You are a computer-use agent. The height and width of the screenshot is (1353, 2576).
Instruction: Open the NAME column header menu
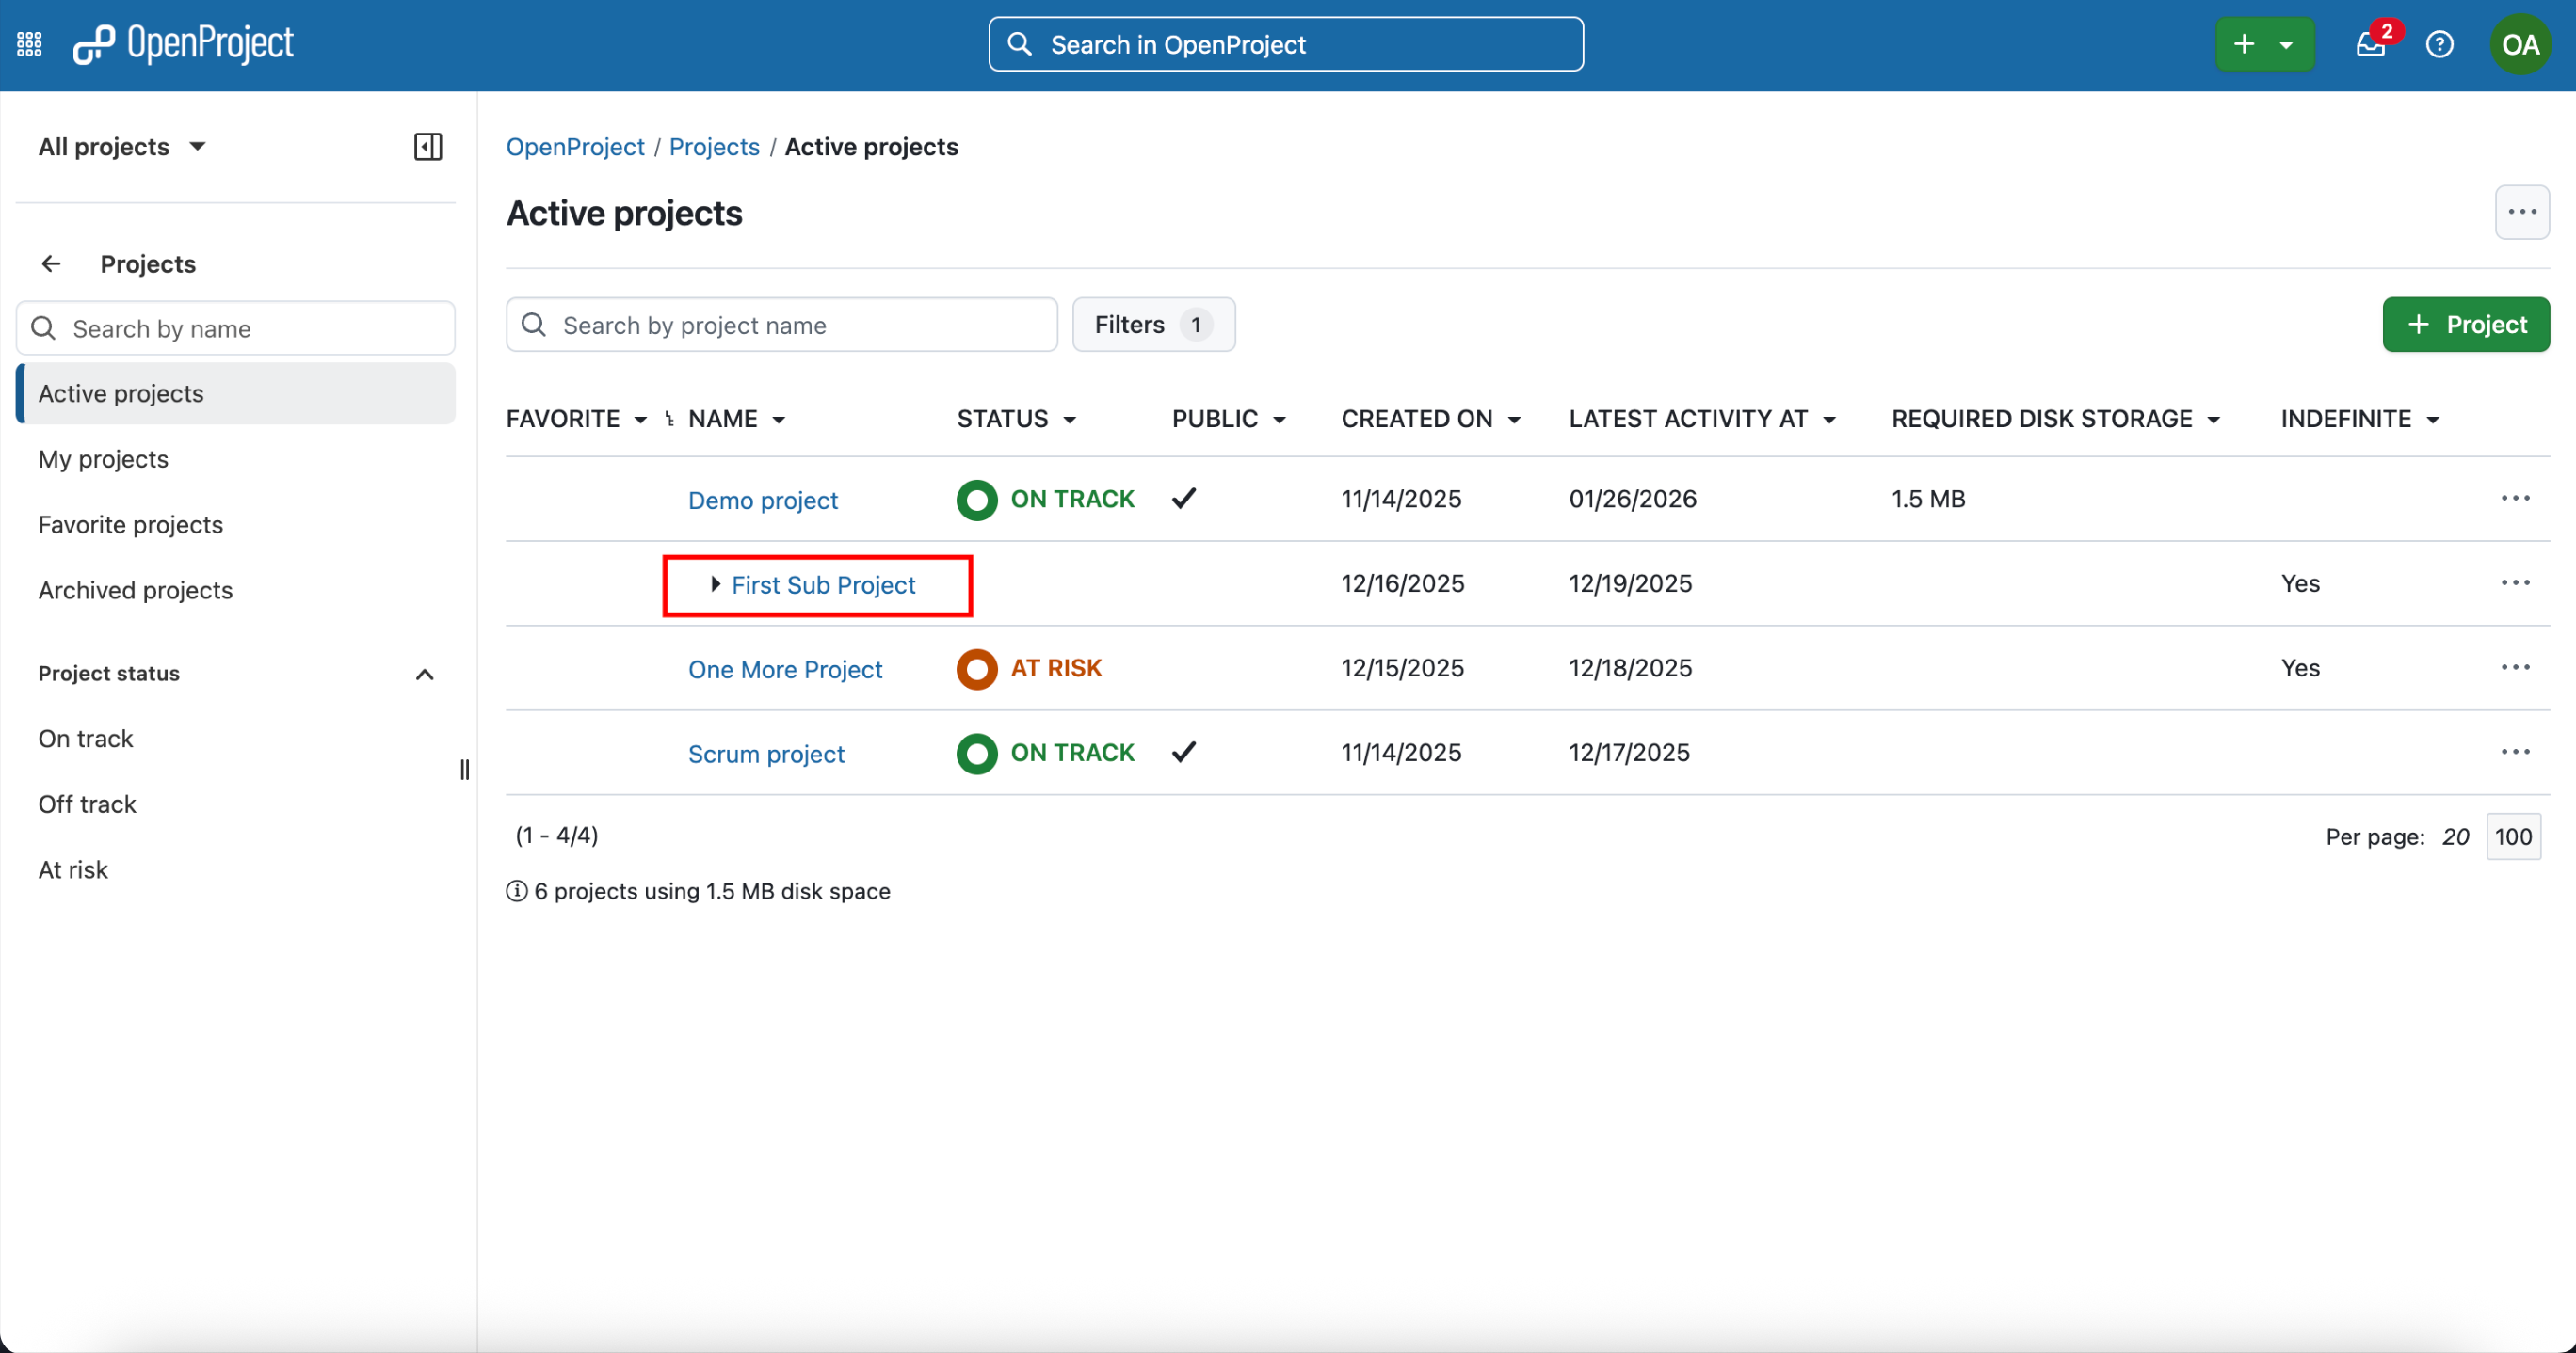tap(737, 420)
